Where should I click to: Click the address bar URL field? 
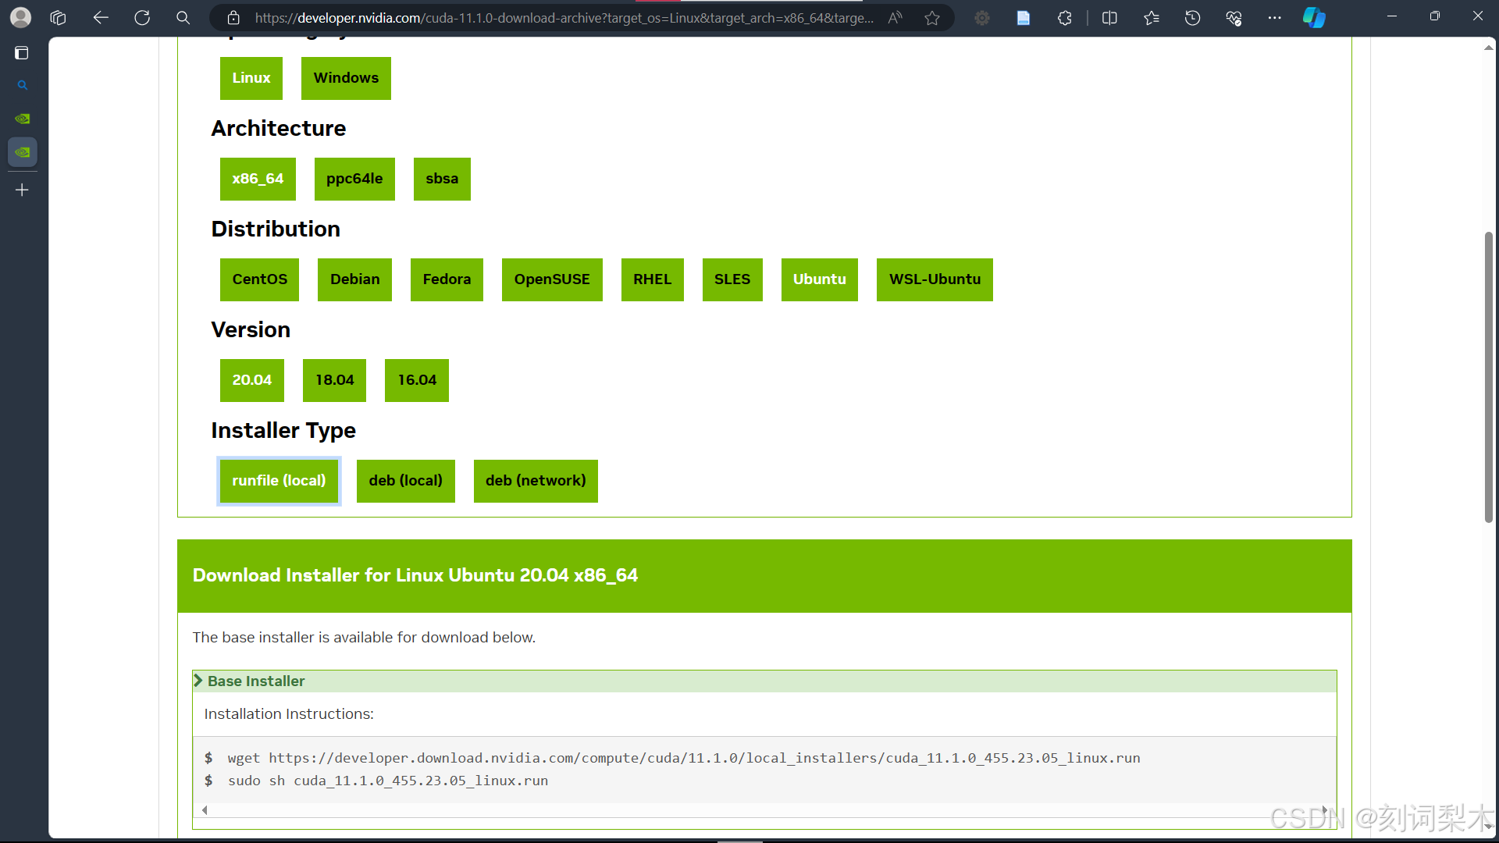tap(562, 17)
